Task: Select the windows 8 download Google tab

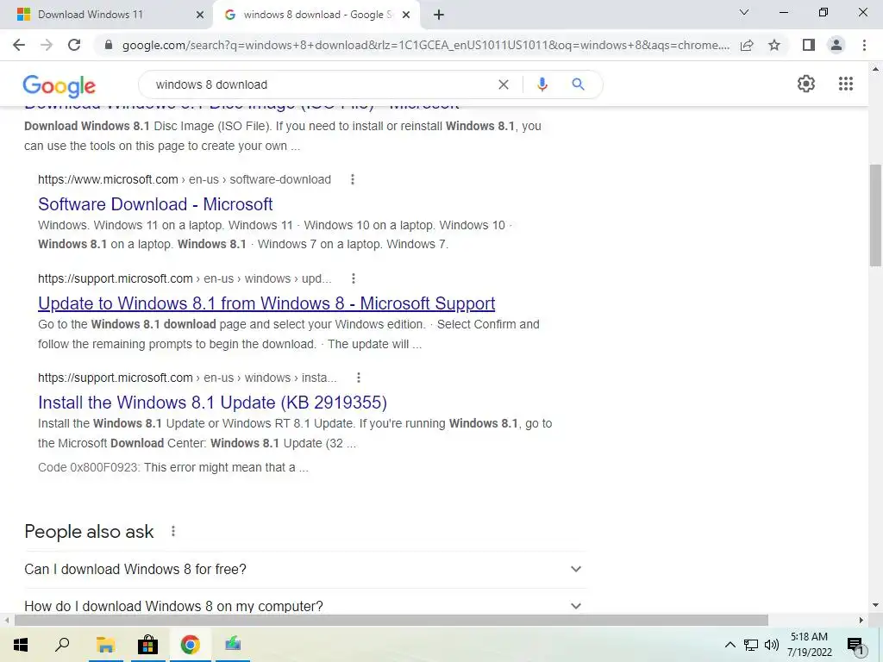Action: pos(316,15)
